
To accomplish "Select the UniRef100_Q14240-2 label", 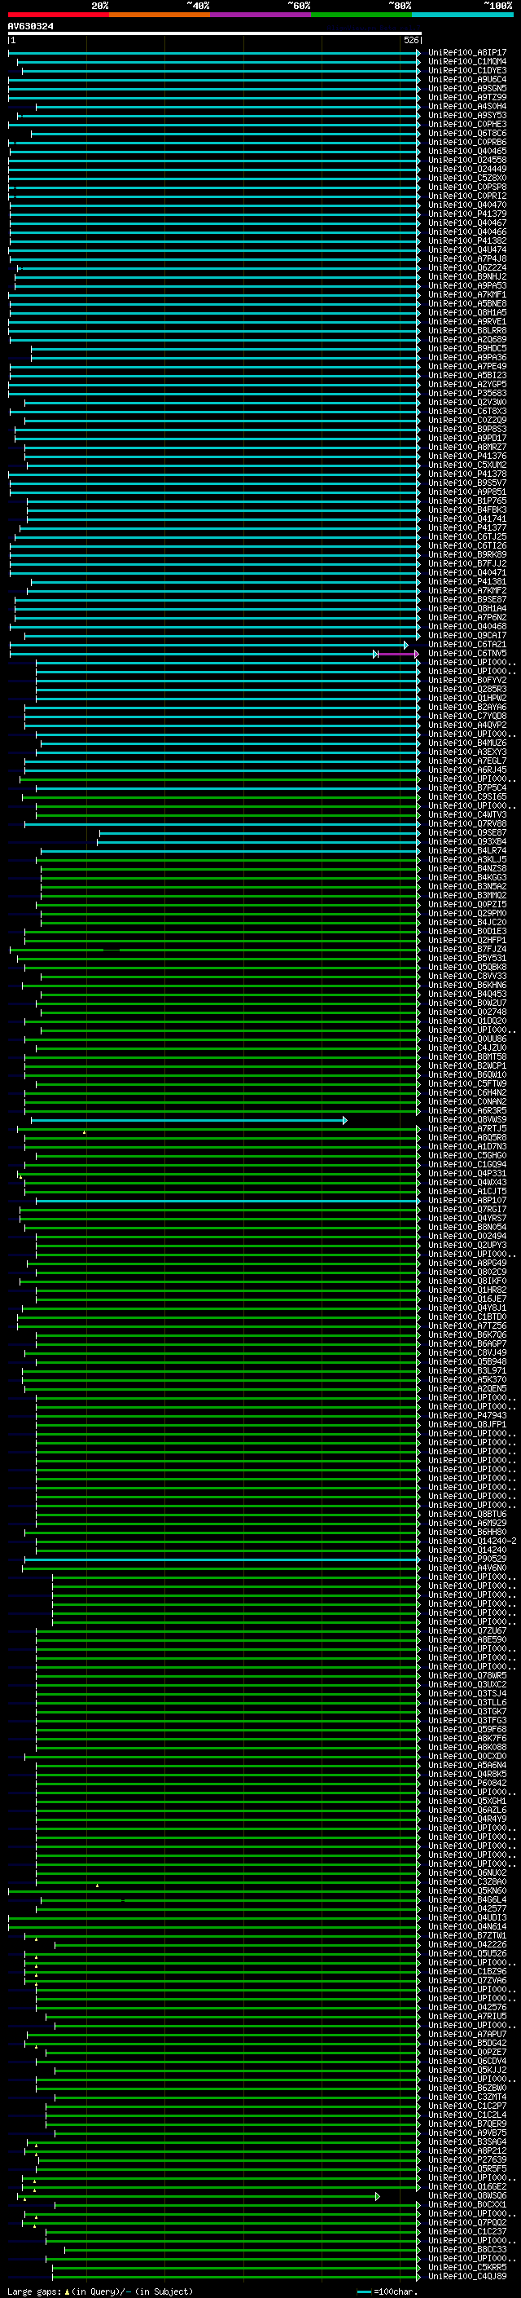I will pos(472,1541).
